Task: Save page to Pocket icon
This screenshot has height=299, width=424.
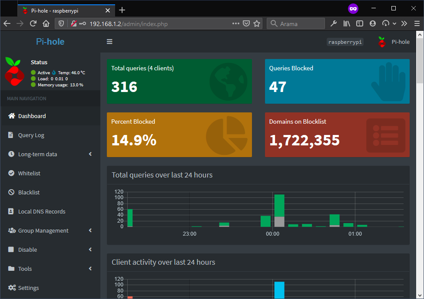Action: [x=246, y=24]
